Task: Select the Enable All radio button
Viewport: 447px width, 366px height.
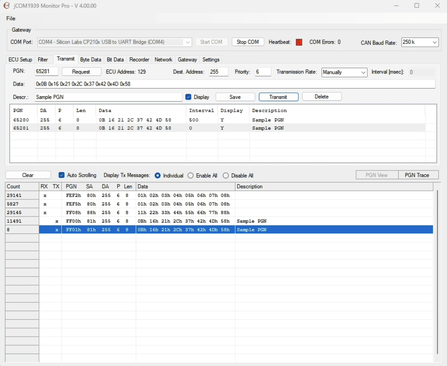Action: point(191,175)
